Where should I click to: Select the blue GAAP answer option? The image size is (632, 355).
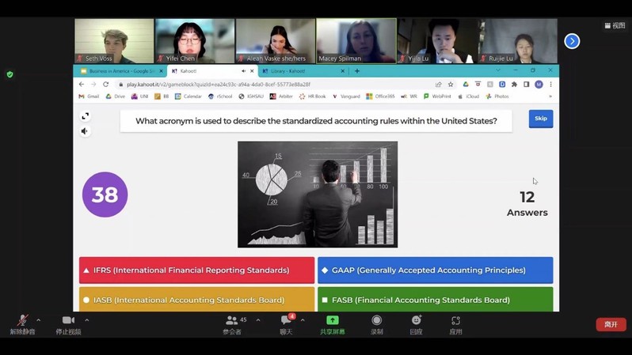pos(435,270)
